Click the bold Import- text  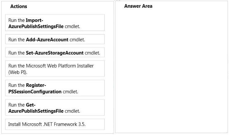coord(34,20)
